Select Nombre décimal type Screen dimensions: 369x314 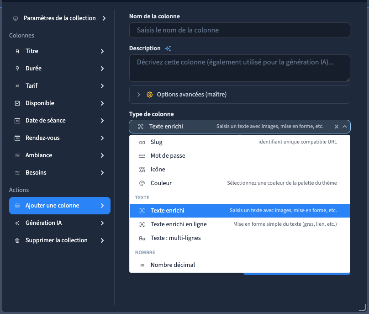(x=240, y=265)
